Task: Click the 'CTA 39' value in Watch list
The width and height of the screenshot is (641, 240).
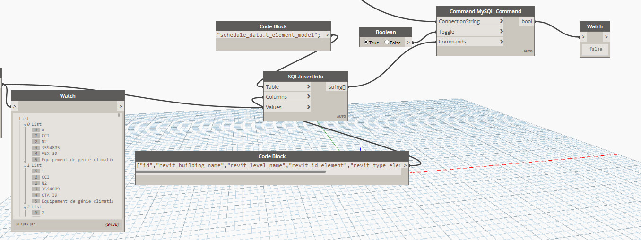Action: point(49,195)
